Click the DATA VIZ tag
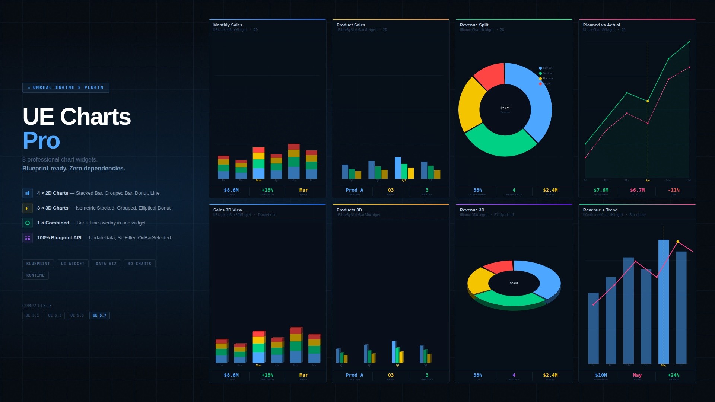 coord(106,264)
